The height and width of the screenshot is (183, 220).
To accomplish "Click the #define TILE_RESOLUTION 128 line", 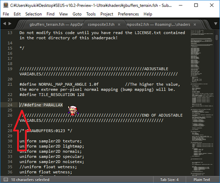I will (x=52, y=95).
